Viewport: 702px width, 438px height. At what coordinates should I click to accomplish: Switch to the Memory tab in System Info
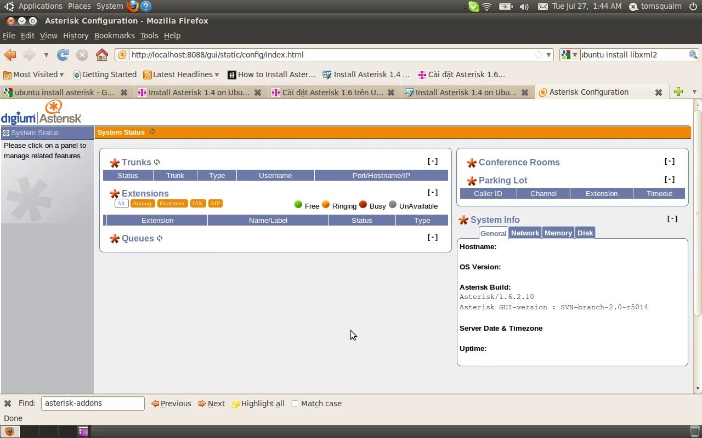558,233
